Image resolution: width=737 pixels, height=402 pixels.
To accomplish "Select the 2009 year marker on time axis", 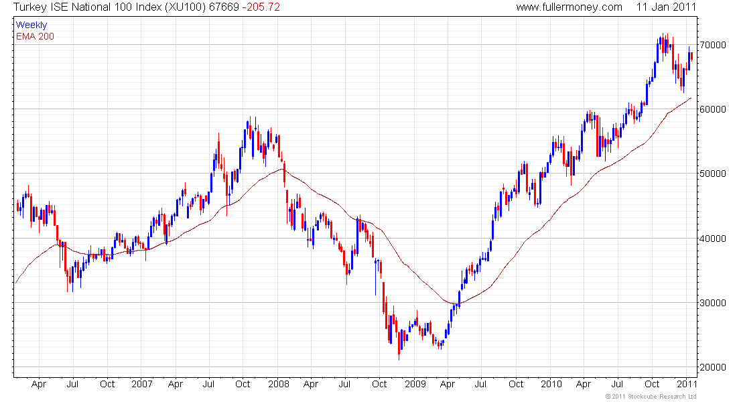I will coord(415,384).
